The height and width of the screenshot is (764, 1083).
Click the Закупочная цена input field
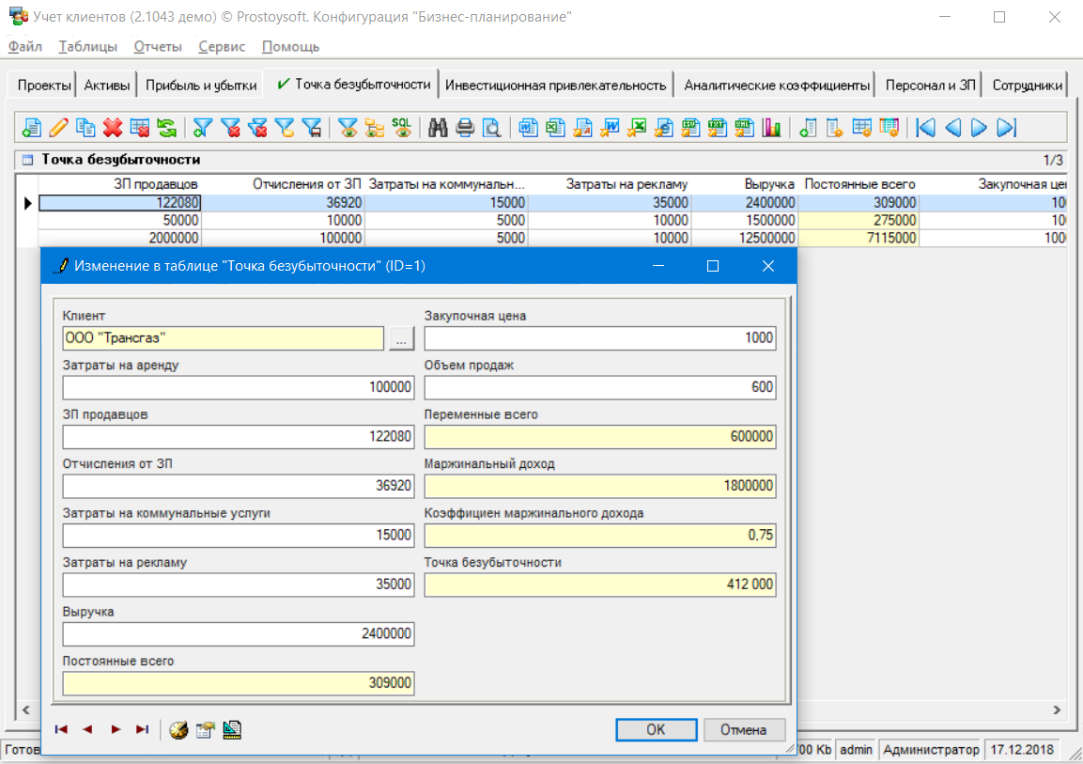(x=600, y=338)
